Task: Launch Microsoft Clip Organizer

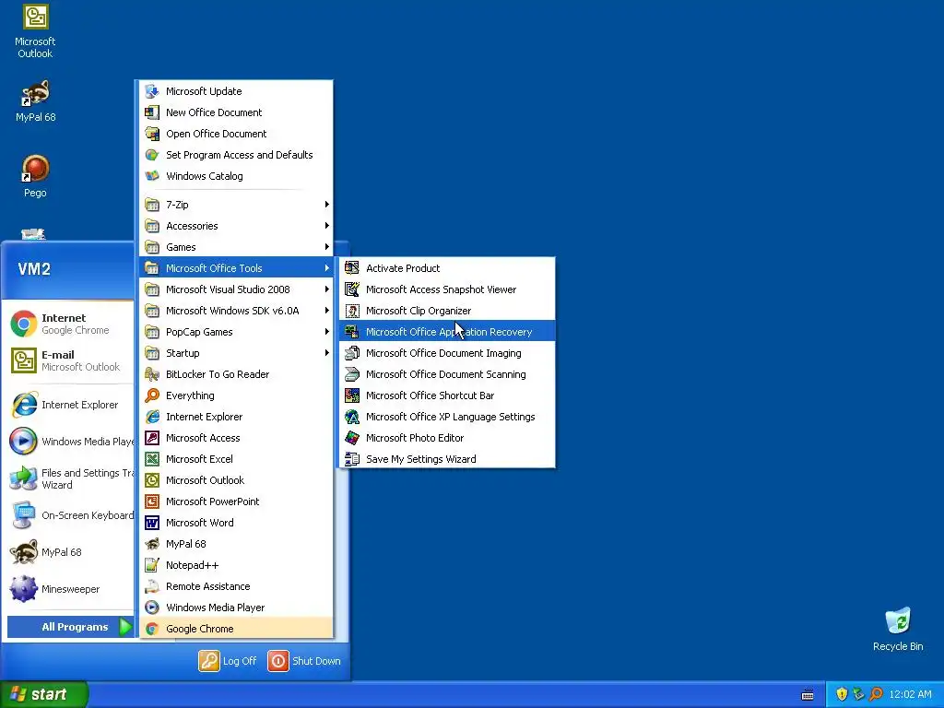Action: [447, 311]
